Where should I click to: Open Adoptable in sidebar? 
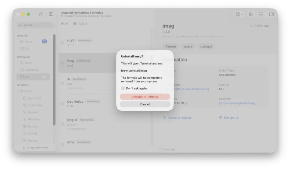[x=33, y=70]
